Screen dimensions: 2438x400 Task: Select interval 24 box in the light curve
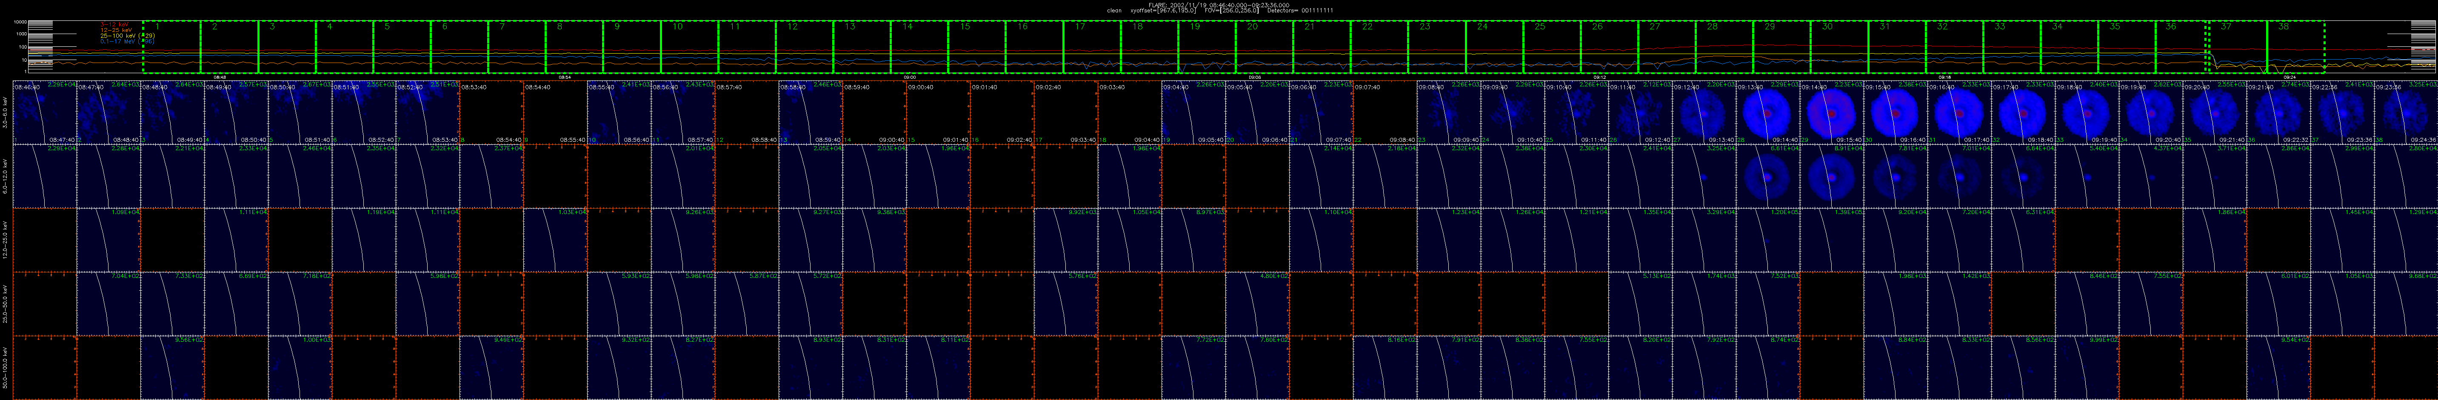pyautogui.click(x=1493, y=46)
